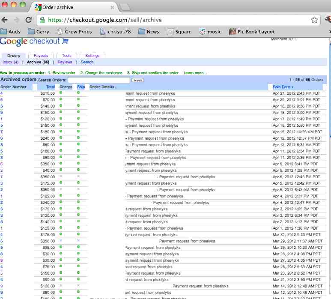Open the Reviews link
Screen dimensions: 331x299
[x=65, y=62]
